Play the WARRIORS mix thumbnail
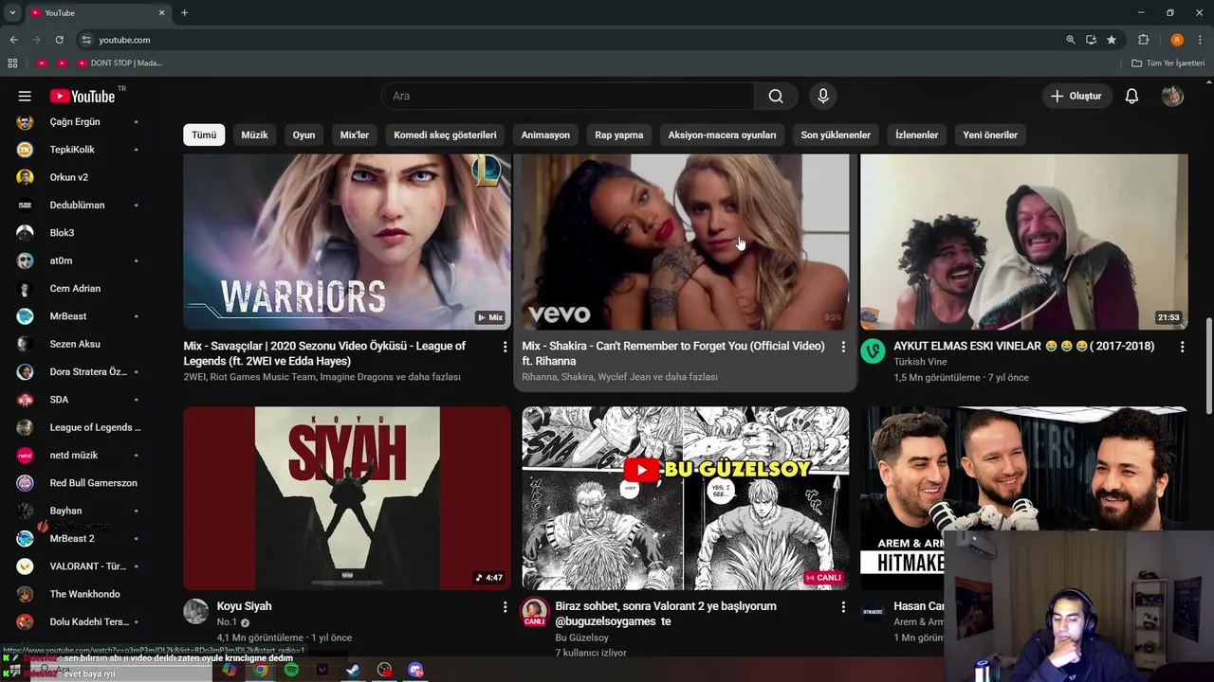1214x682 pixels. (x=347, y=242)
